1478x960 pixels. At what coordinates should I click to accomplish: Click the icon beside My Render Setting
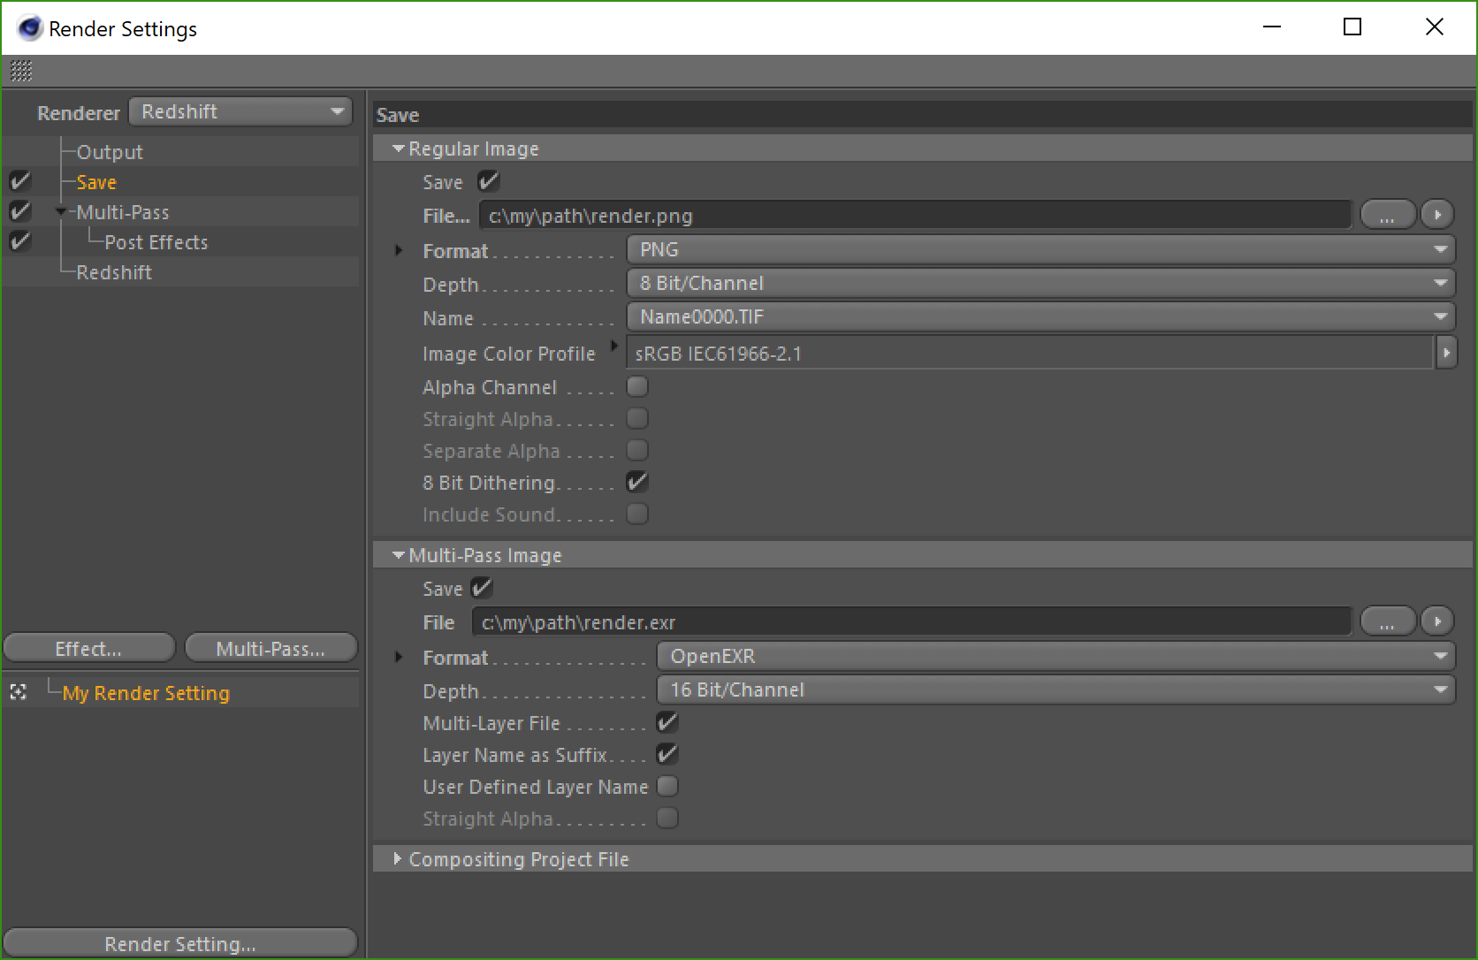tap(19, 692)
